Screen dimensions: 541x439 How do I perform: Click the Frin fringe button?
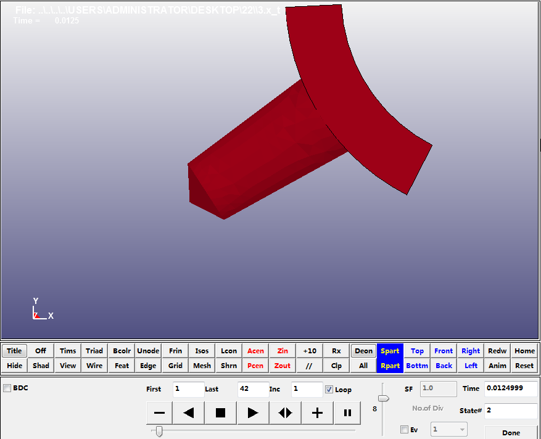pos(175,351)
